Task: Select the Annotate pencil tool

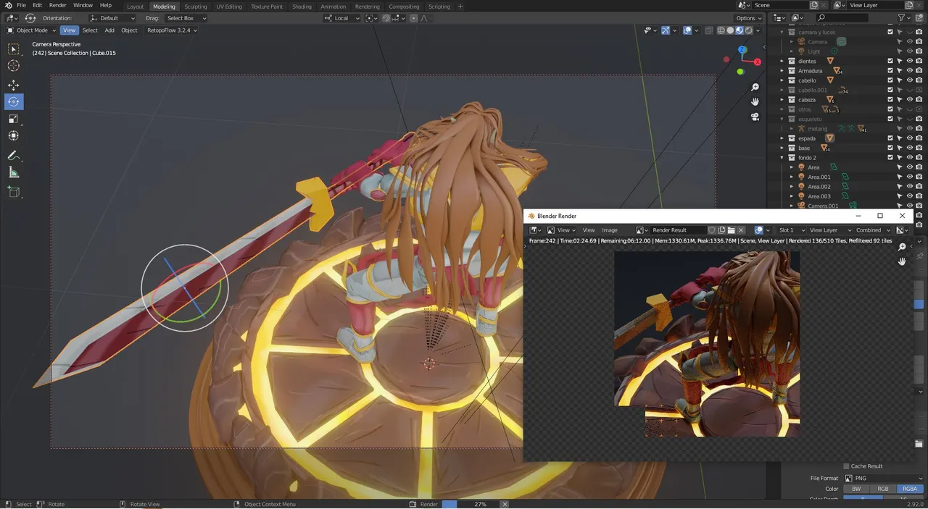Action: pyautogui.click(x=14, y=155)
